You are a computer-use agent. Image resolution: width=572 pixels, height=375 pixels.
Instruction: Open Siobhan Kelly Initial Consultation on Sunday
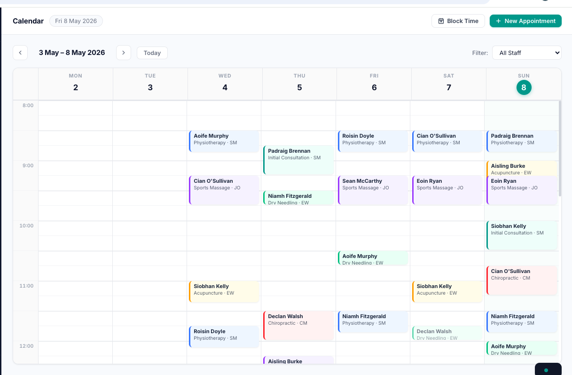coord(522,235)
